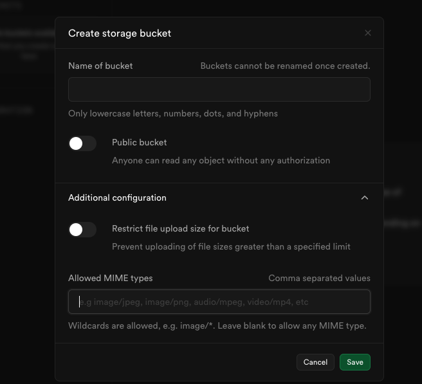Click the "Comma separated values" hint

[x=319, y=278]
